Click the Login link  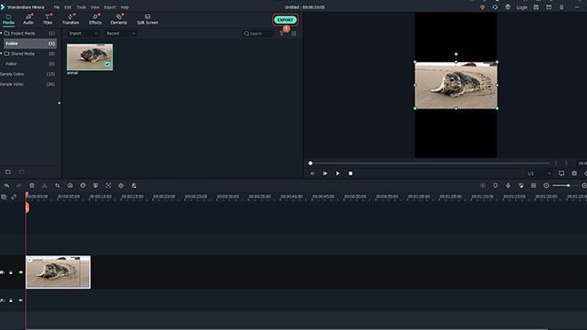[x=521, y=7]
